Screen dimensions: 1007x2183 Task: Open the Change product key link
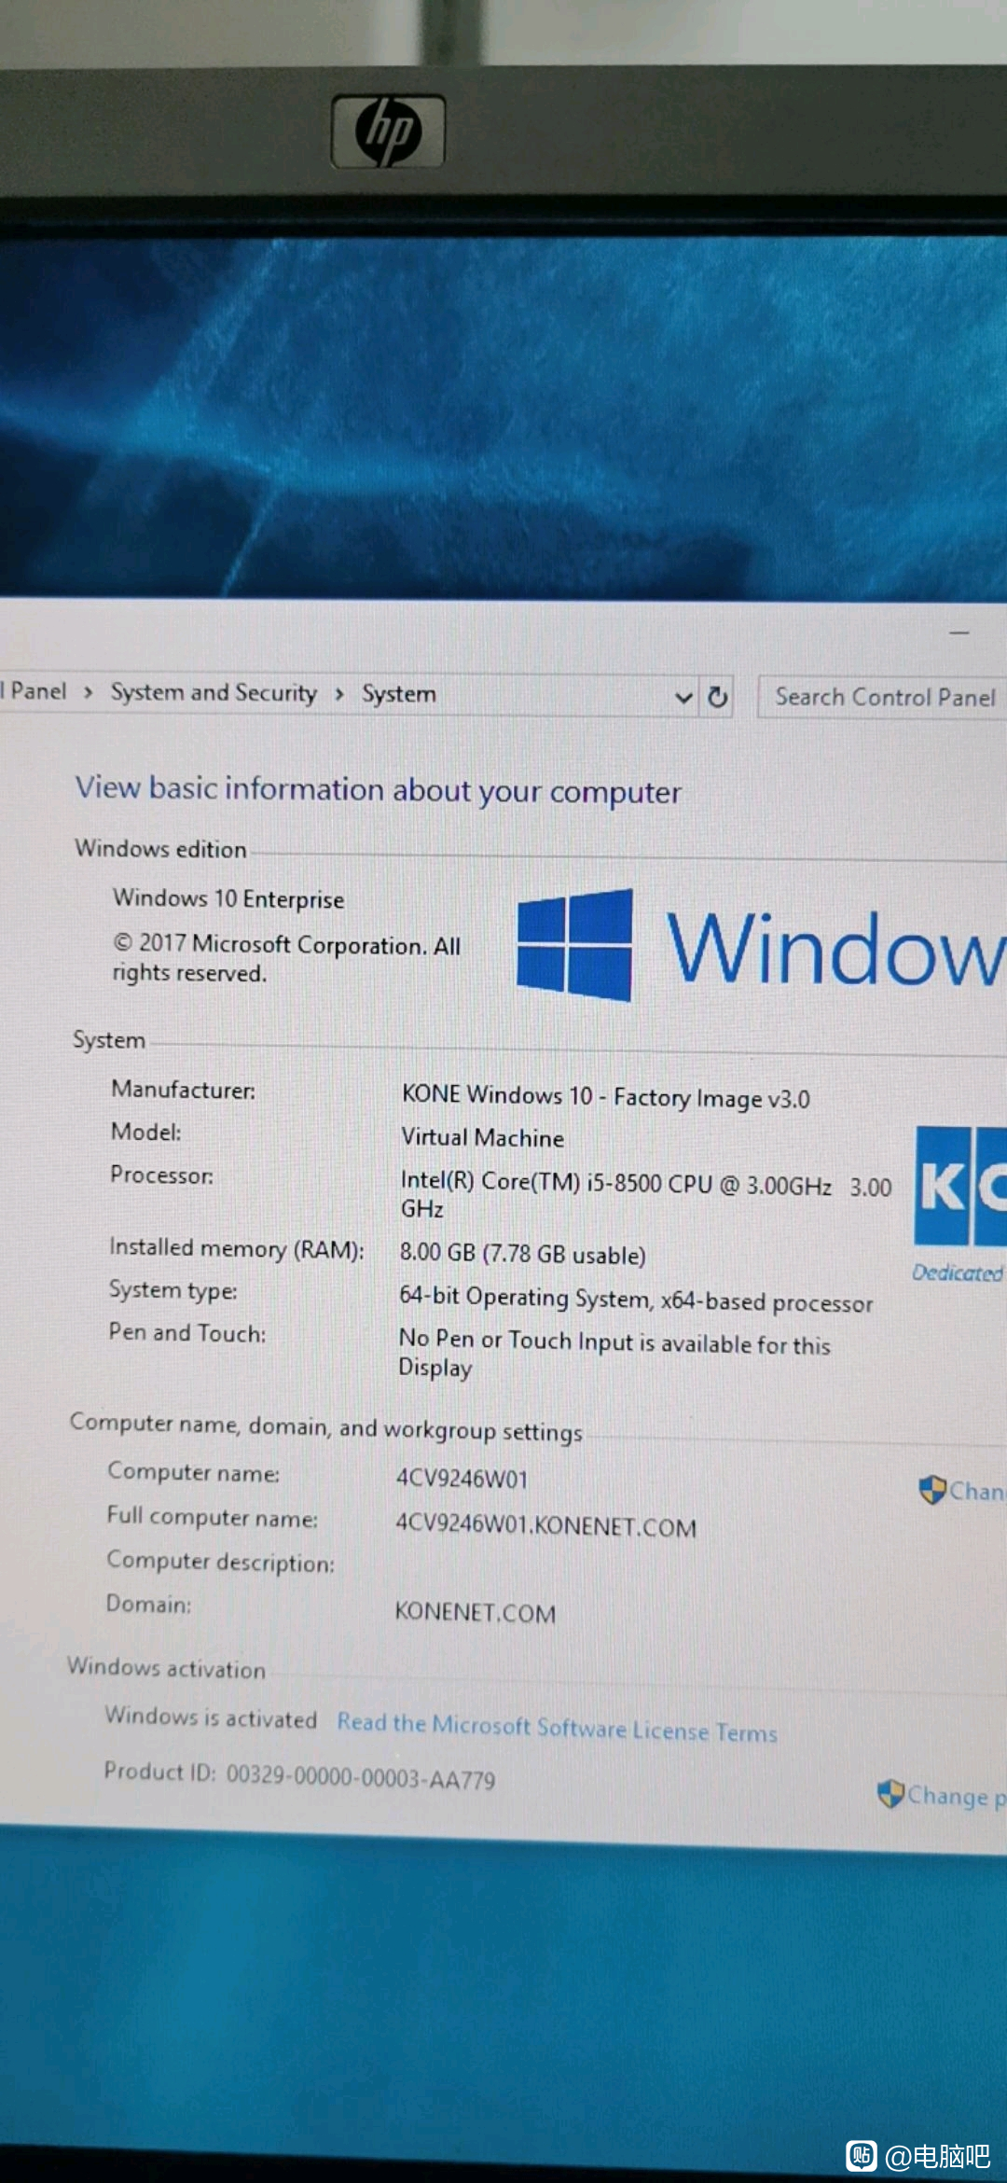942,1795
